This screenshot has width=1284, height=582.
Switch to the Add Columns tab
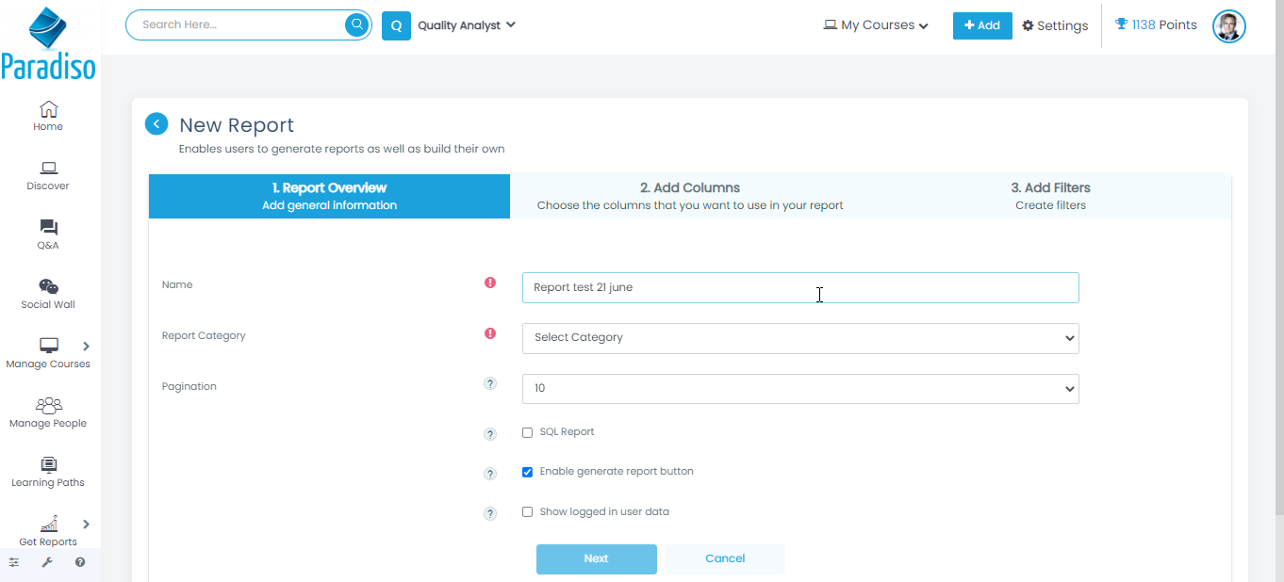click(689, 196)
